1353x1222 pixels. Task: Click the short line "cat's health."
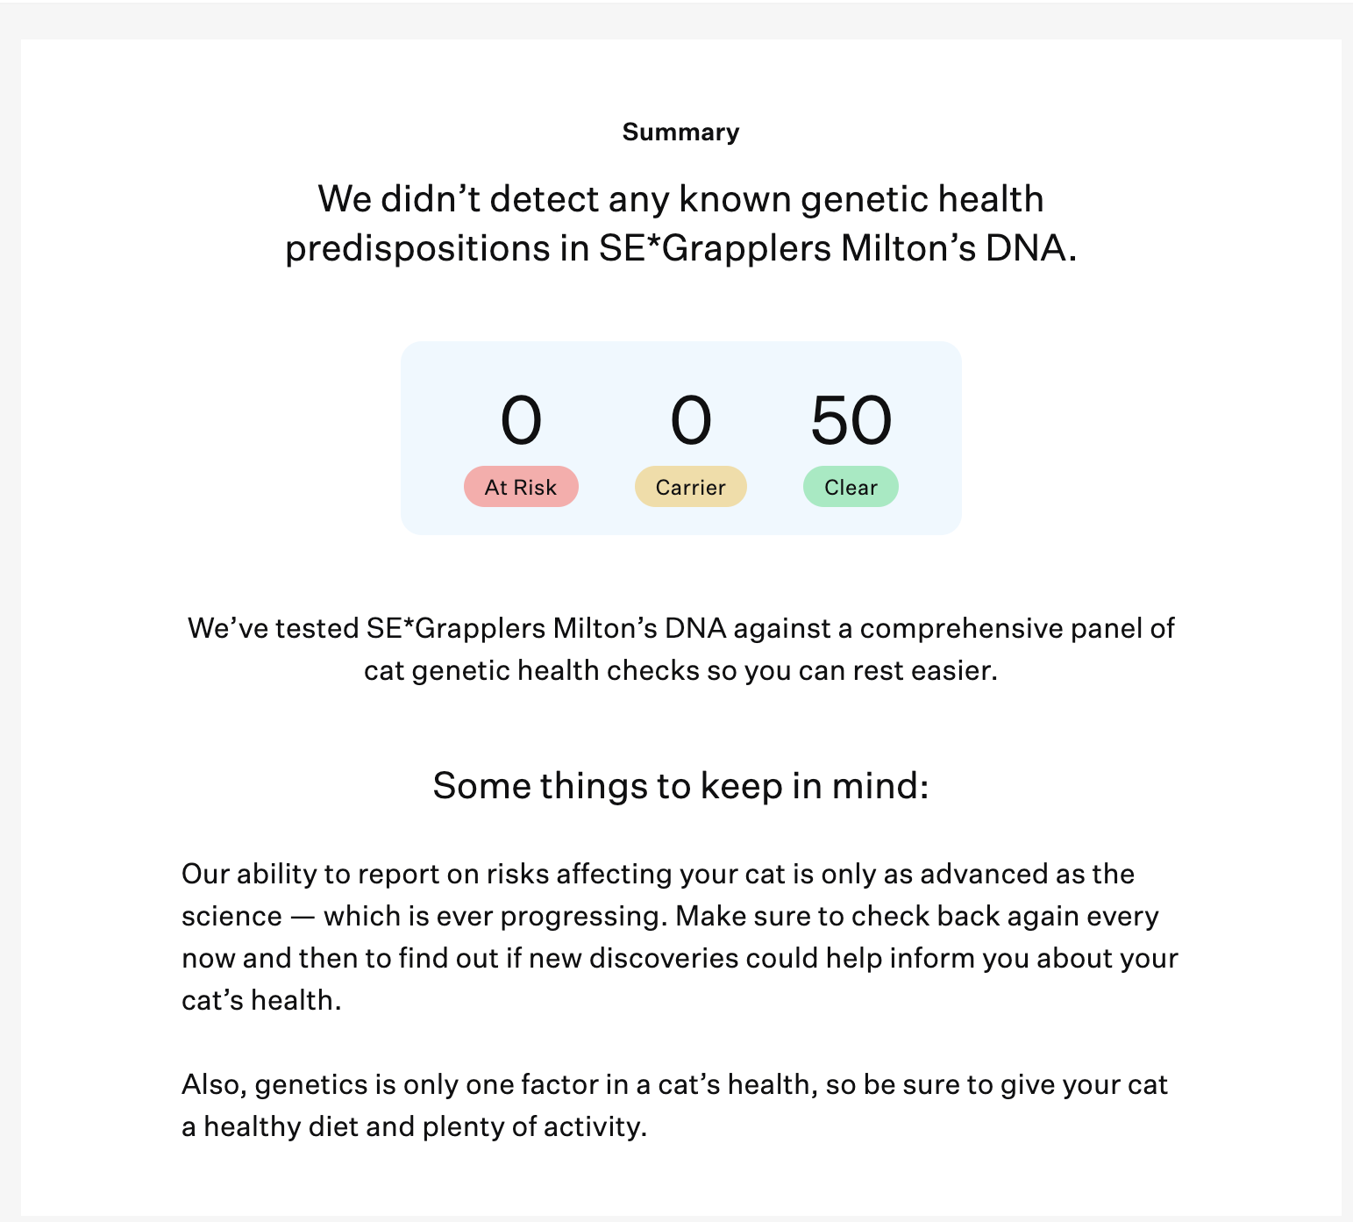pos(261,1000)
